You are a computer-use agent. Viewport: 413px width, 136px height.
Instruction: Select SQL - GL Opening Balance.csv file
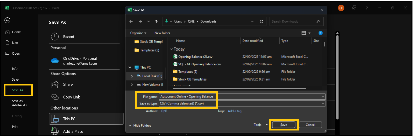click(x=197, y=64)
